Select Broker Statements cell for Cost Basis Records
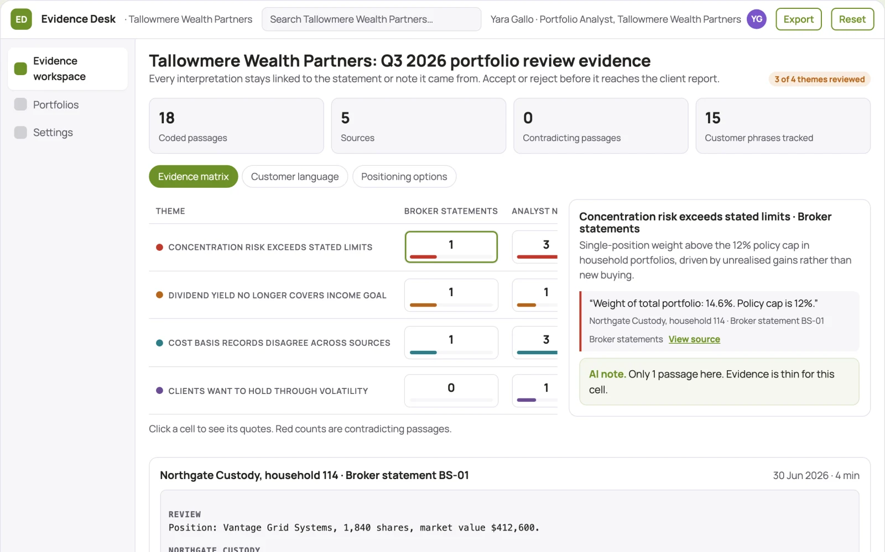 (x=451, y=343)
